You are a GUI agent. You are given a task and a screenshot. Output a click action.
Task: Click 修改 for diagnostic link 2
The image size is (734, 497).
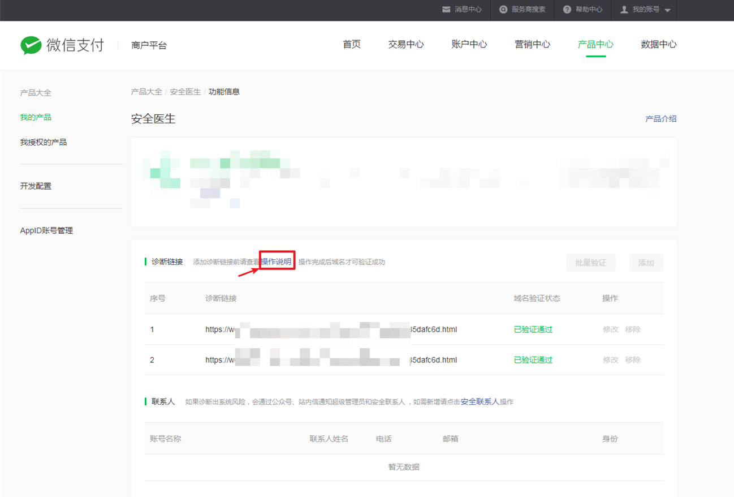611,360
